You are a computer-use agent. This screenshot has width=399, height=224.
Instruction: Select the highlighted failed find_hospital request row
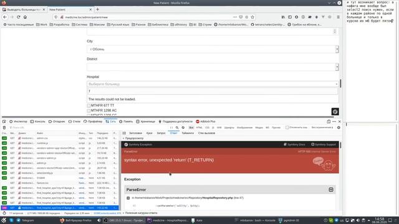click(60, 208)
